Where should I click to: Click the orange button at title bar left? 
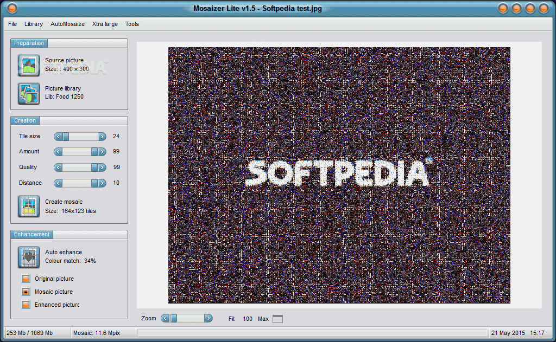(12, 8)
